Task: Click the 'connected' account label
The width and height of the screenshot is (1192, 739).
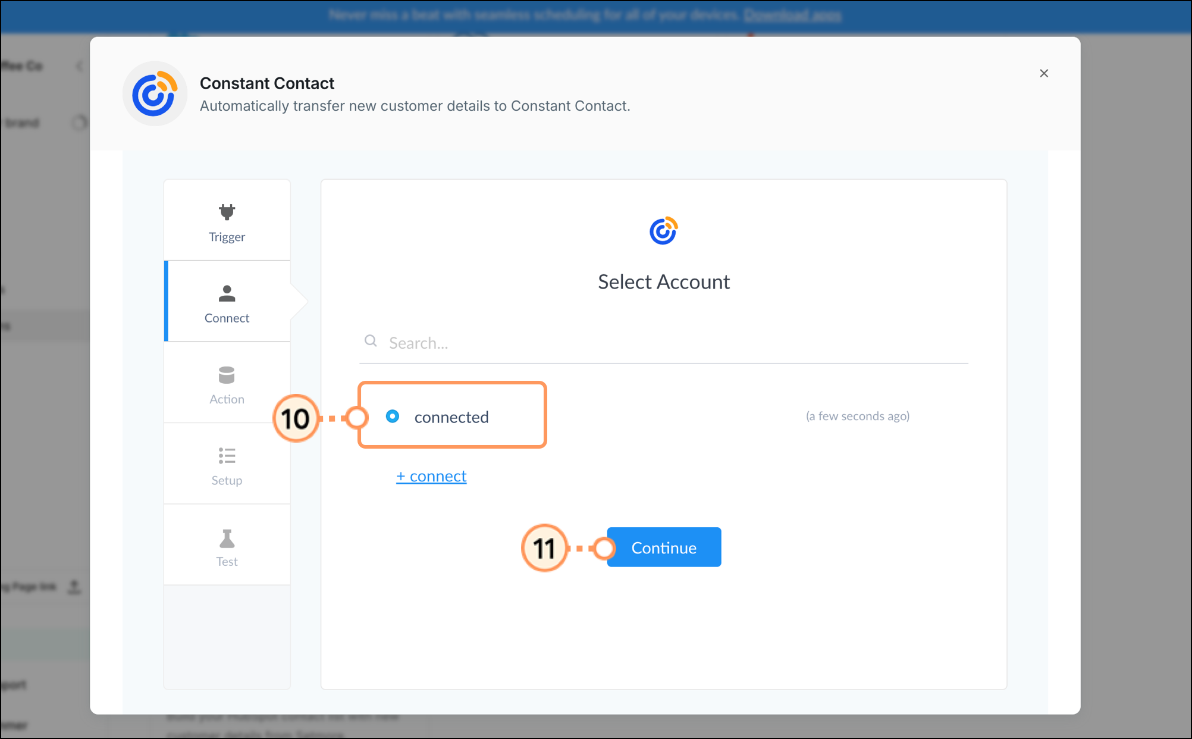Action: pos(451,417)
